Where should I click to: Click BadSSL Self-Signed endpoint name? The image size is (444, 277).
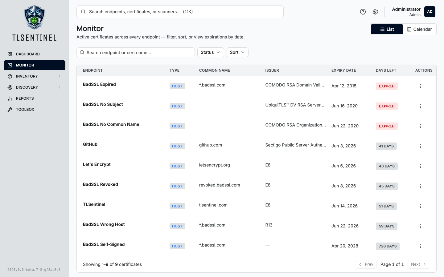pos(104,244)
